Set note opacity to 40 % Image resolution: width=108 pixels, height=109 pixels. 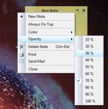[x=89, y=60]
